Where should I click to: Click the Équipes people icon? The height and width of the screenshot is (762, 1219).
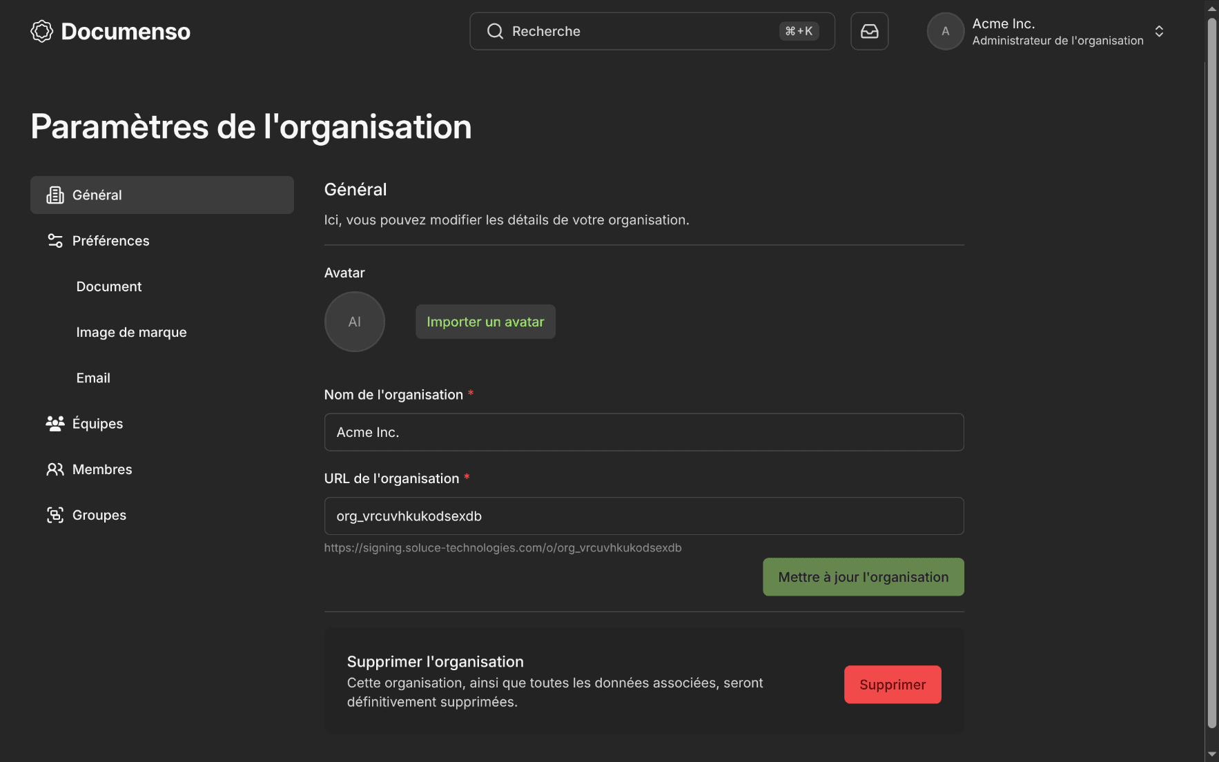[x=55, y=424]
